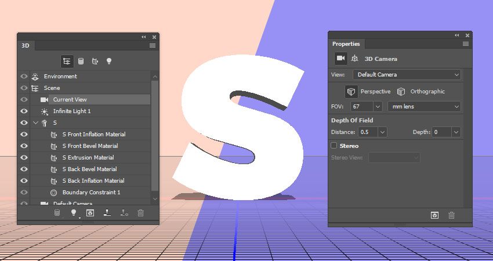Collapse the 3D panel with double arrows
Screen dimensions: 493x261
(x=144, y=37)
